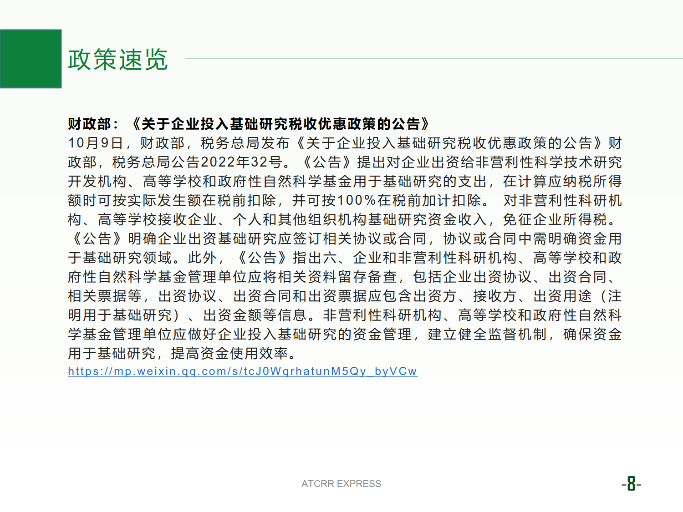Click the page number -8-
This screenshot has height=512, width=683.
tap(631, 484)
